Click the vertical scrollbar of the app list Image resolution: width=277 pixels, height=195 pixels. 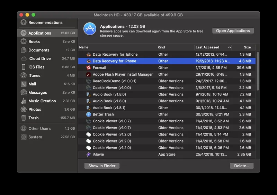pyautogui.click(x=258, y=71)
